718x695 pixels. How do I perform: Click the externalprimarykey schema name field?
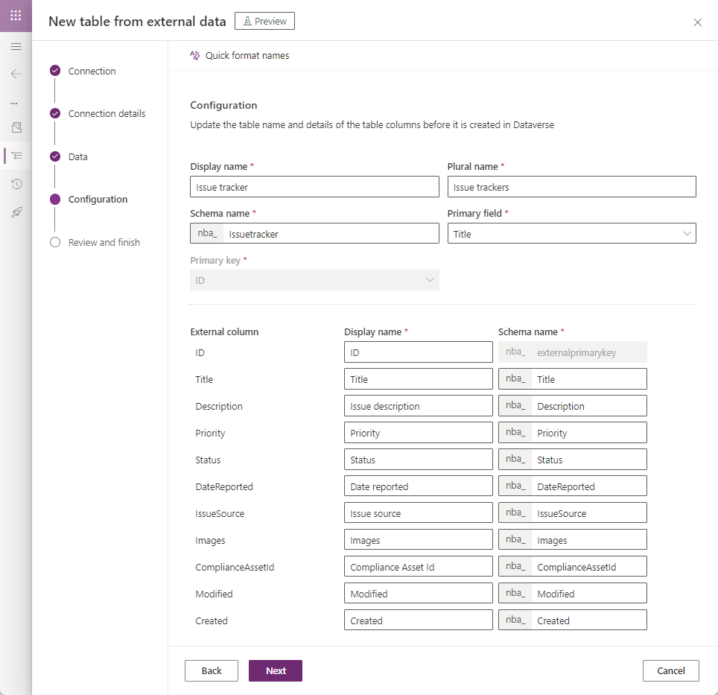click(x=572, y=352)
